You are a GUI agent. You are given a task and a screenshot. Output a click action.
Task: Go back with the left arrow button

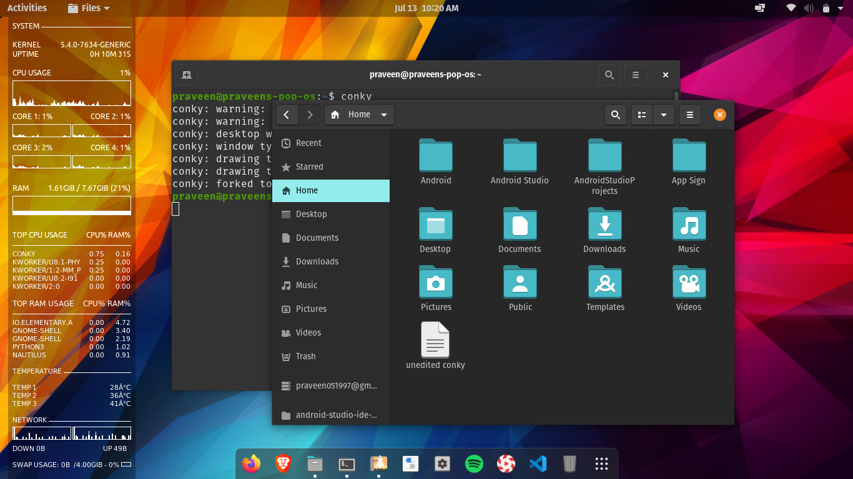287,115
